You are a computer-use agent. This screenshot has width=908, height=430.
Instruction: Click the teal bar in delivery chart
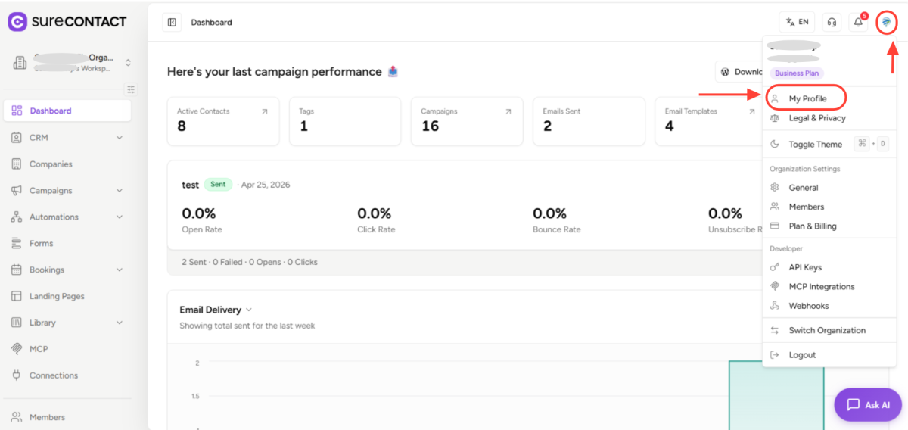[x=776, y=394]
